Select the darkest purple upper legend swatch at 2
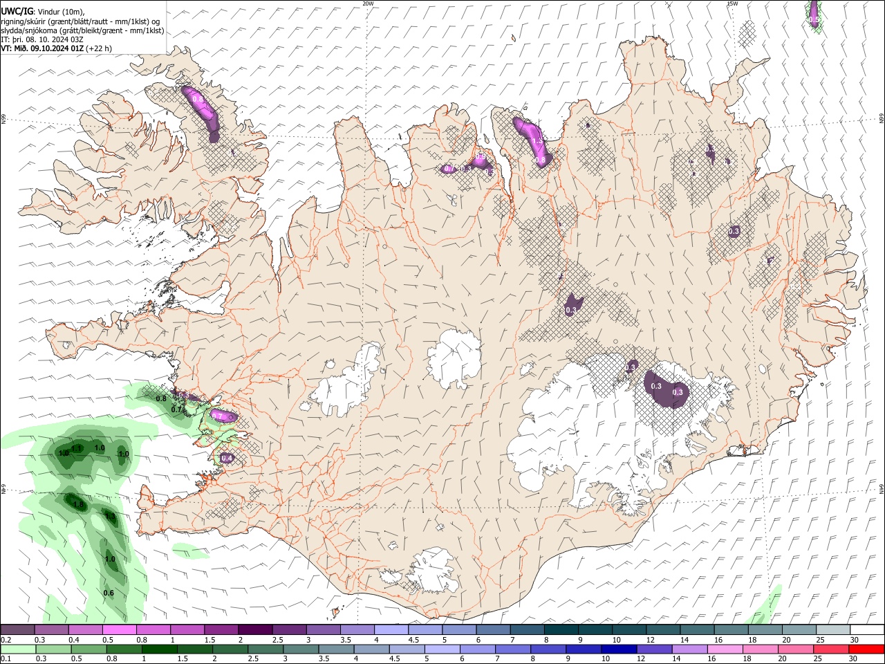Image resolution: width=885 pixels, height=664 pixels. pos(254,629)
